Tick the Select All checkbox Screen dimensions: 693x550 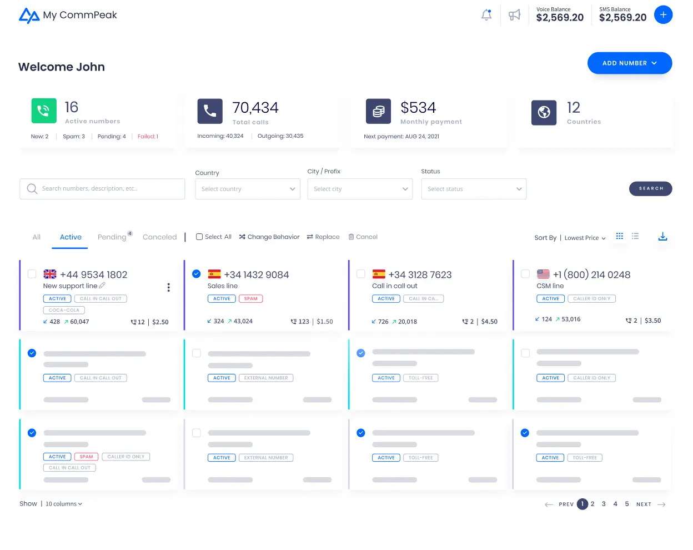click(199, 237)
